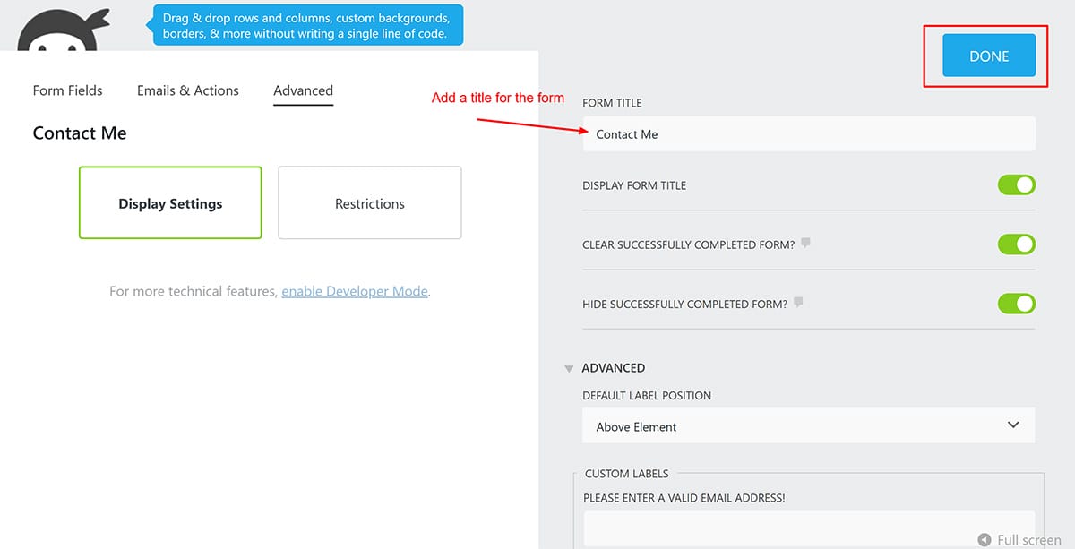Viewport: 1075px width, 549px height.
Task: Switch to the Form Fields tab
Action: (x=67, y=90)
